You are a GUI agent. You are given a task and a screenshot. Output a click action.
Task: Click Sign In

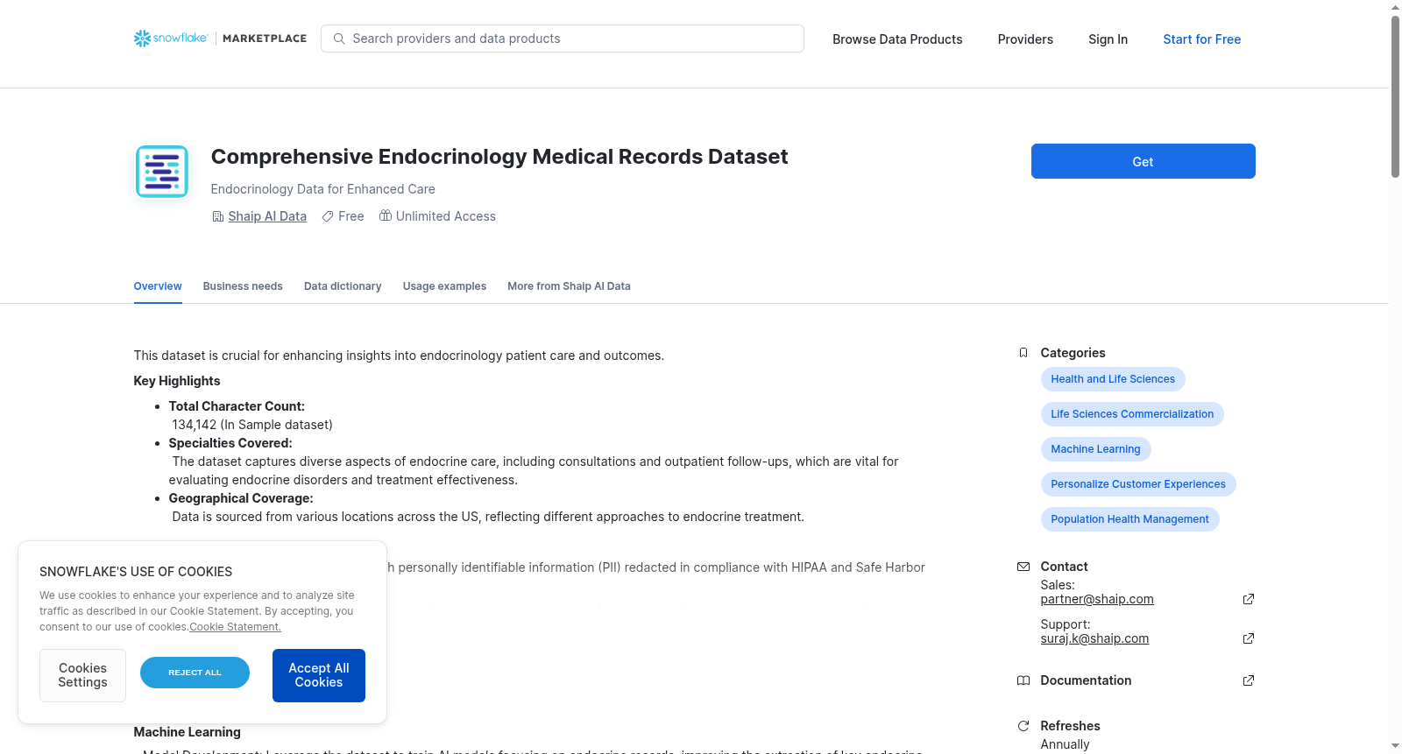1108,39
